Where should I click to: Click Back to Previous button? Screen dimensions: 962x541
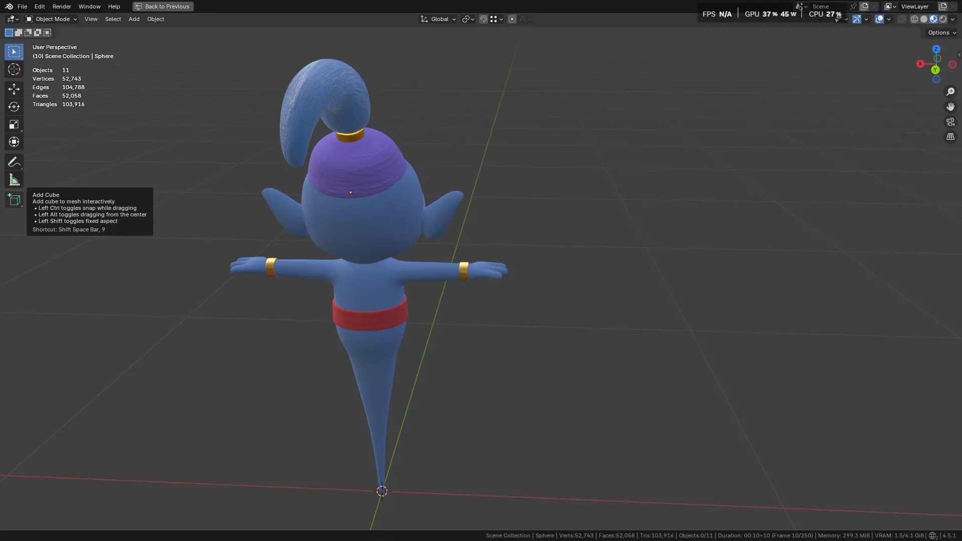[163, 7]
